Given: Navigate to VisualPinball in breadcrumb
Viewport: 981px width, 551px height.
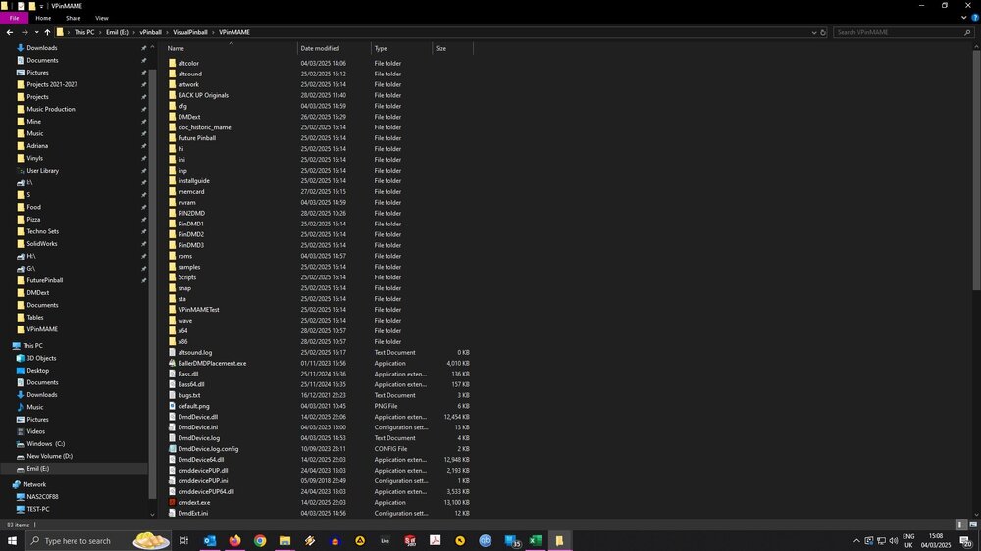Looking at the screenshot, I should [190, 32].
